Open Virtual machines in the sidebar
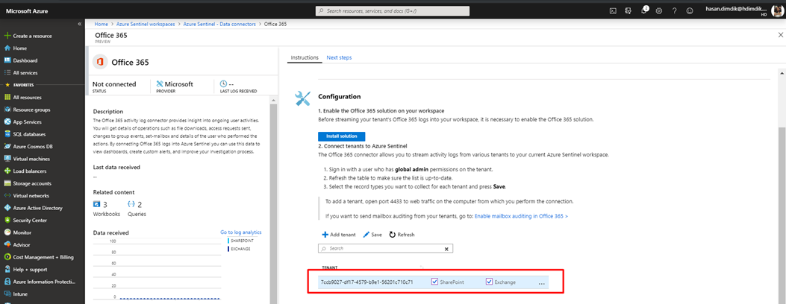 [x=31, y=159]
